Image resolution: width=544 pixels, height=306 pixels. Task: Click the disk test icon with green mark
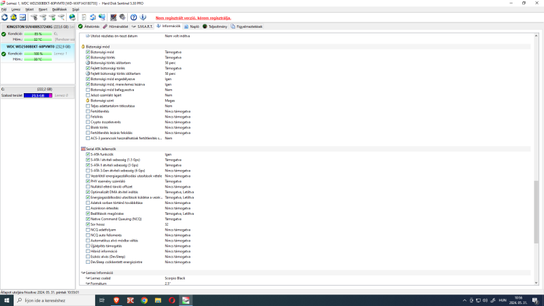click(52, 18)
